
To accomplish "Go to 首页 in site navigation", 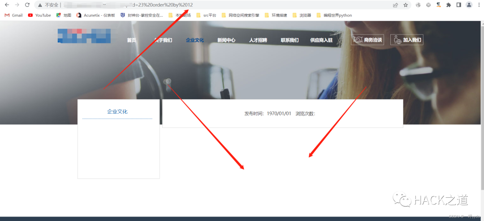I will point(131,40).
